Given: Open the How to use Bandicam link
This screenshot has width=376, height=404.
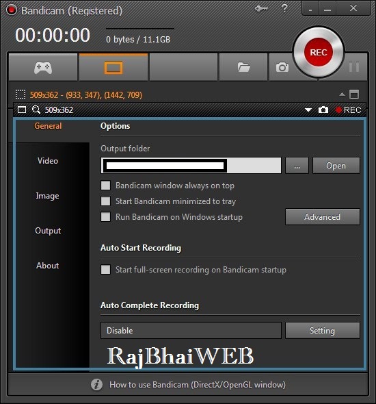Looking at the screenshot, I should point(198,385).
